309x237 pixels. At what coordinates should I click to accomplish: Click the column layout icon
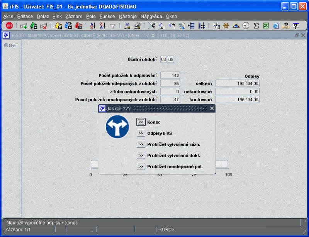click(x=201, y=26)
